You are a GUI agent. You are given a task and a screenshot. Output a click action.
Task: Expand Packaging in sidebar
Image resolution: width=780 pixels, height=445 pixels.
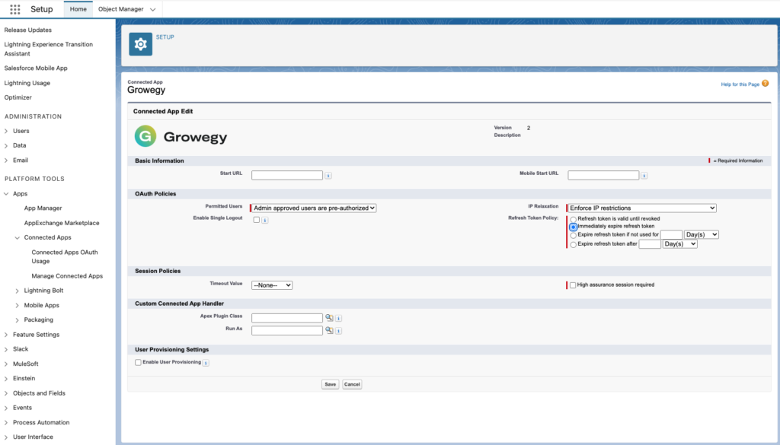[17, 320]
